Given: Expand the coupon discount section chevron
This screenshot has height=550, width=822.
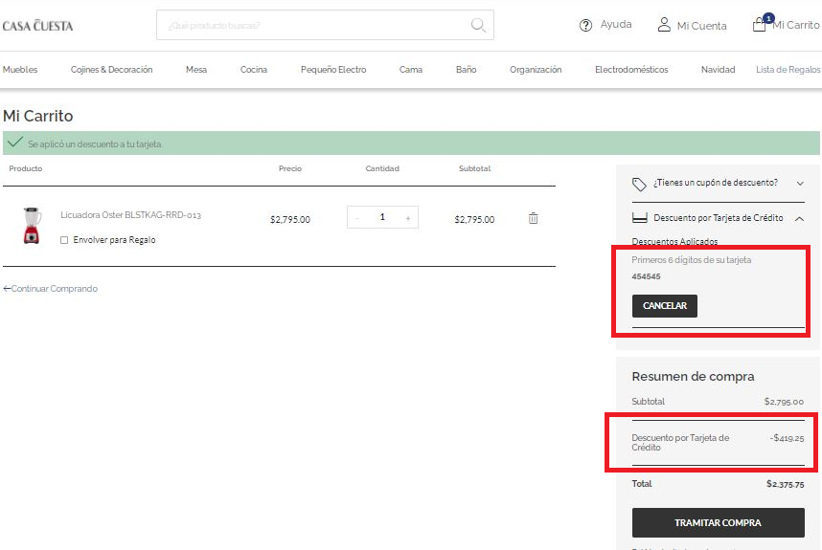Looking at the screenshot, I should pos(800,183).
